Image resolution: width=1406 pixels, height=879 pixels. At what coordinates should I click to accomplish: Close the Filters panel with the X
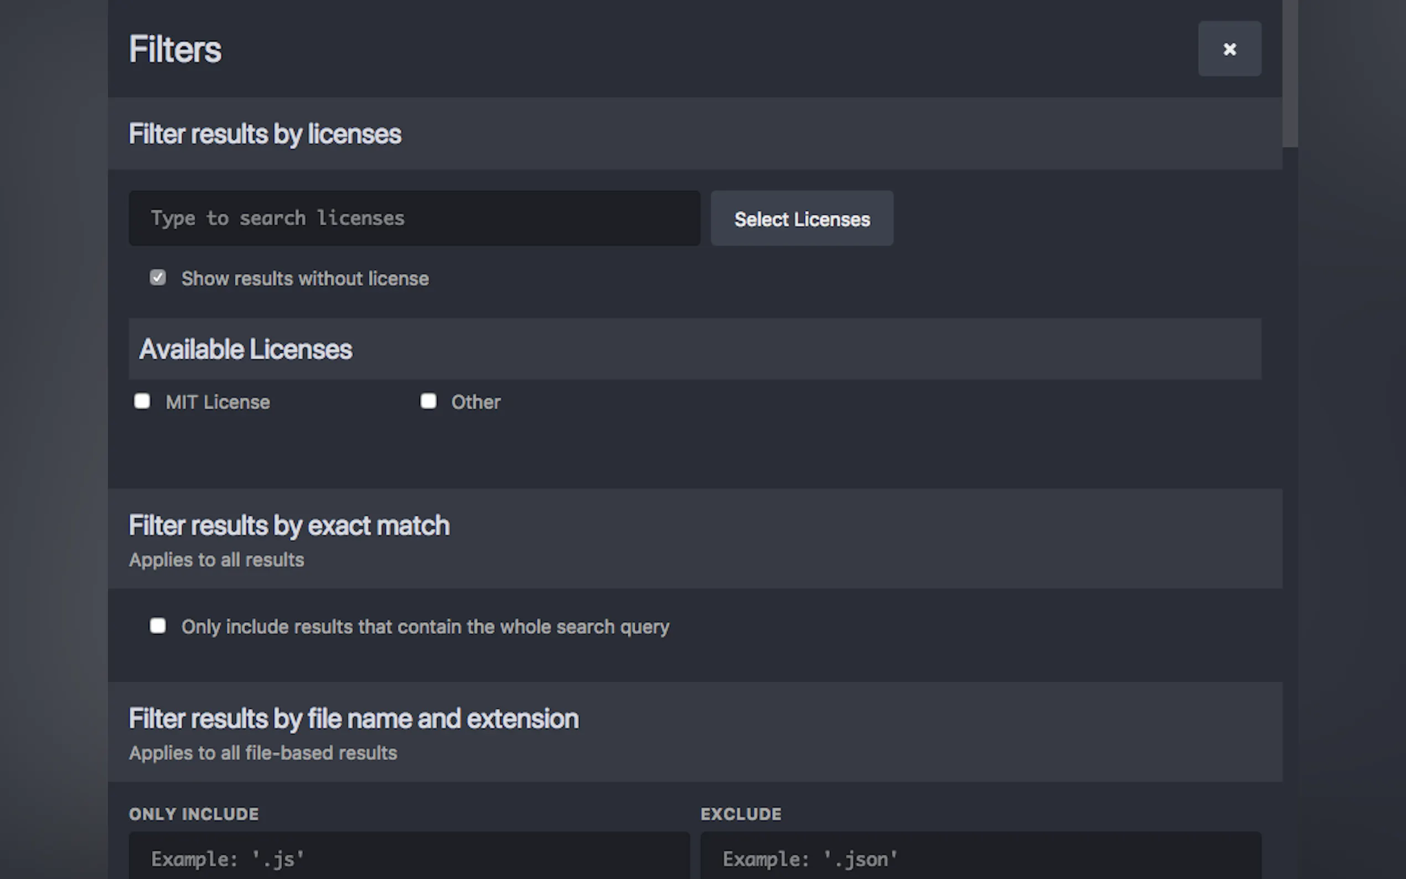point(1229,49)
